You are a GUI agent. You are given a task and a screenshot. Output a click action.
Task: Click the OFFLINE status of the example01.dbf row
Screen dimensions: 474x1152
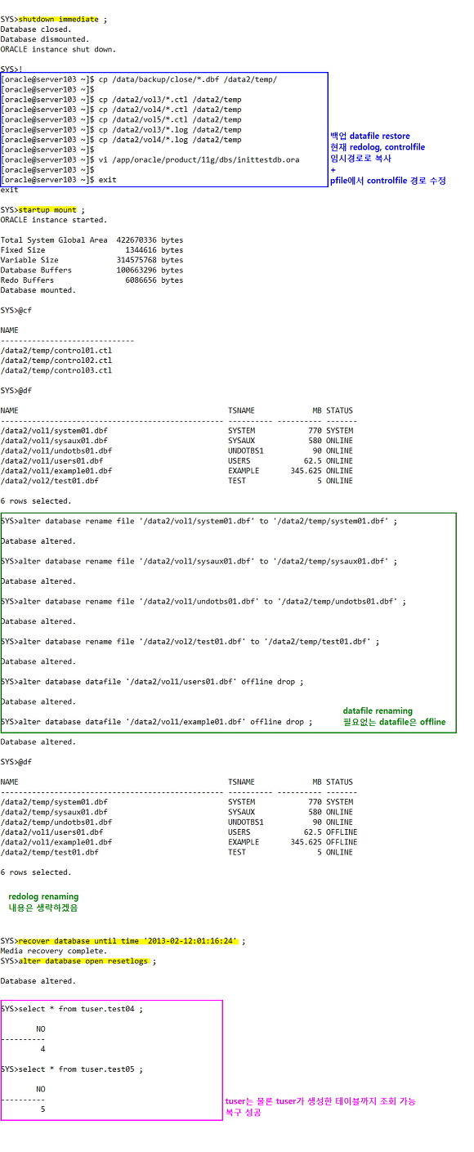(342, 842)
